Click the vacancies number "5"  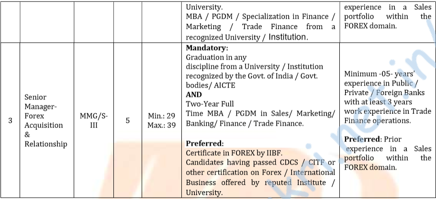pos(127,121)
